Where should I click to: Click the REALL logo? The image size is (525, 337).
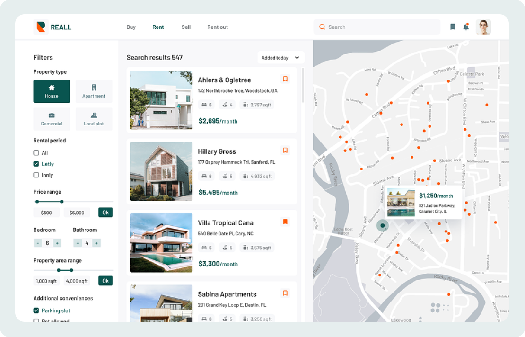click(x=53, y=27)
